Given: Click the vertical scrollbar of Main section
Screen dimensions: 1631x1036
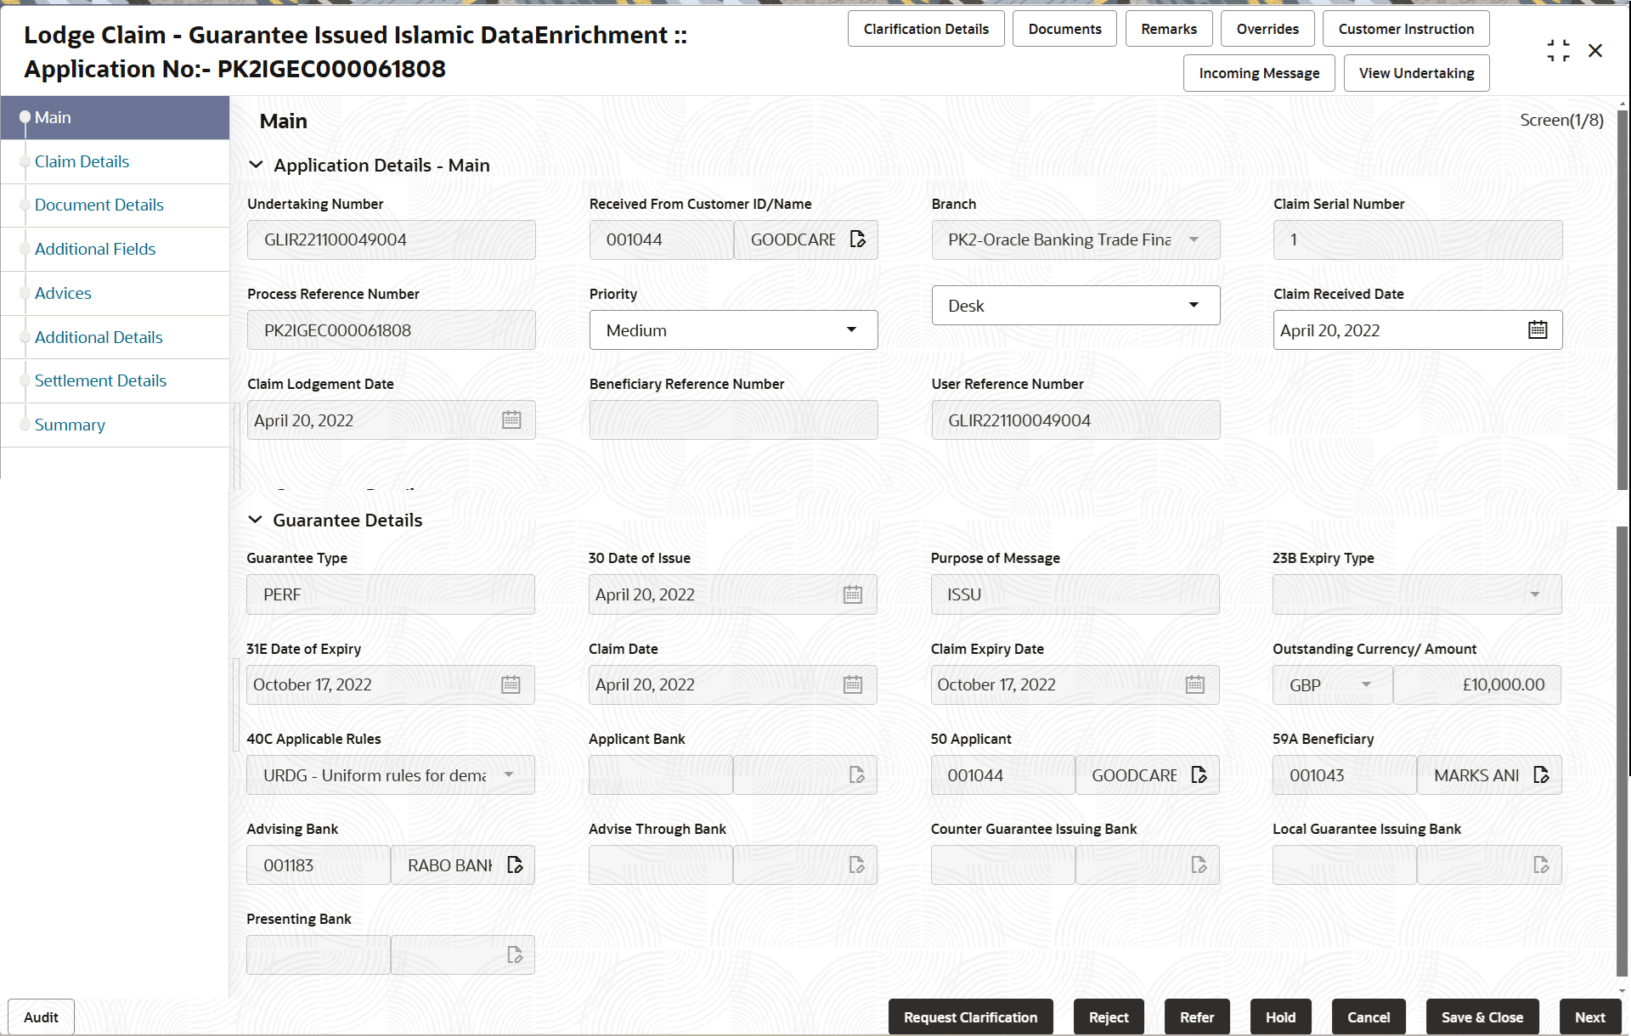Looking at the screenshot, I should (x=1622, y=297).
